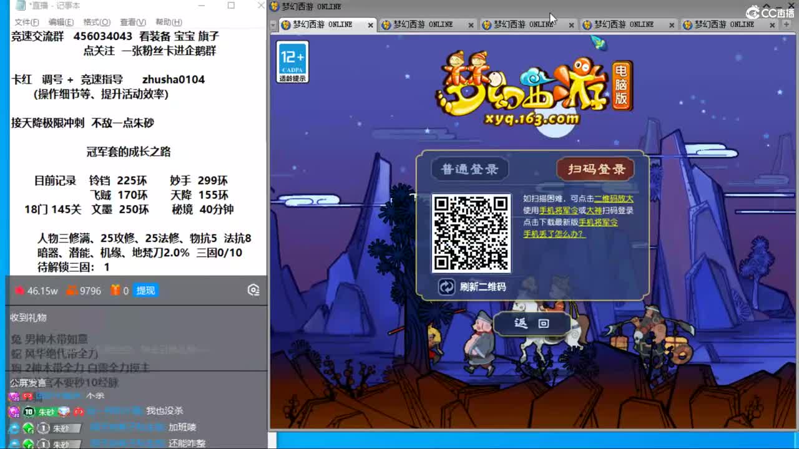Open the stream panel settings gear icon
This screenshot has width=799, height=449.
253,290
